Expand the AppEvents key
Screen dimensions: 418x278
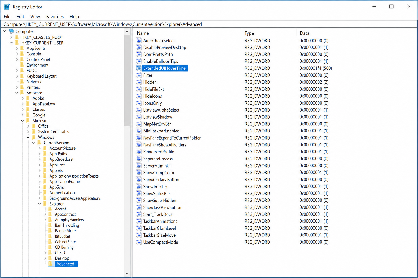pos(17,48)
